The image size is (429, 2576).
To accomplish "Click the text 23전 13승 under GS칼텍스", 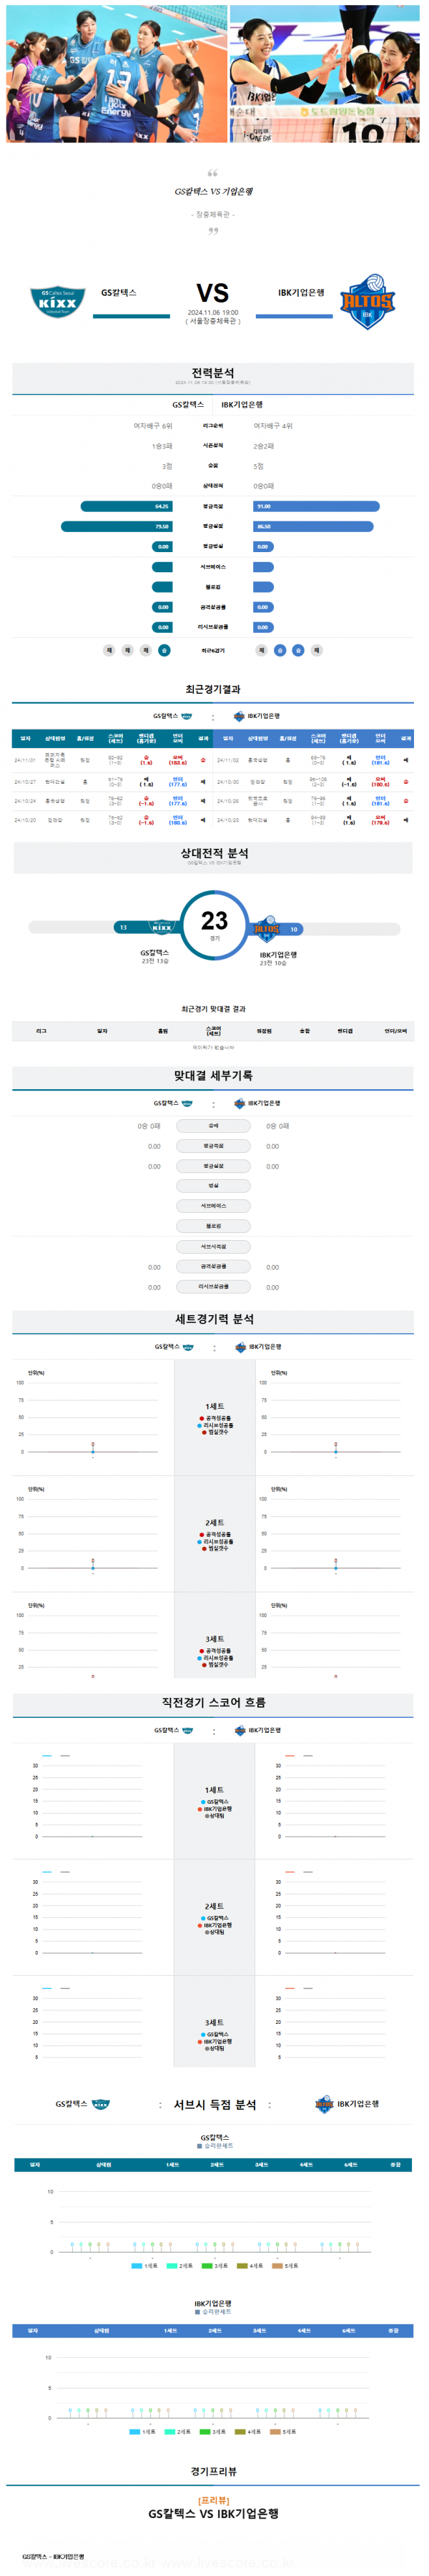I will point(155,961).
